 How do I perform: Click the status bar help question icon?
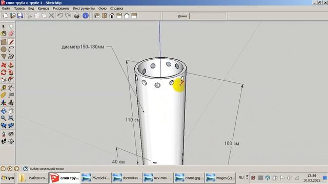tap(26, 169)
